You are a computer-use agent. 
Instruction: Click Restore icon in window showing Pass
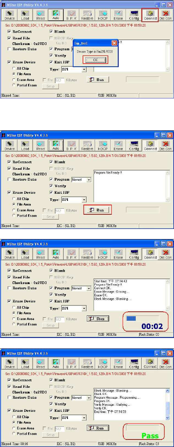pyautogui.click(x=87, y=364)
